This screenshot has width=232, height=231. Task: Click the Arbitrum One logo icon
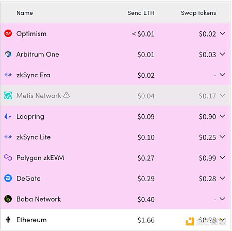point(8,54)
